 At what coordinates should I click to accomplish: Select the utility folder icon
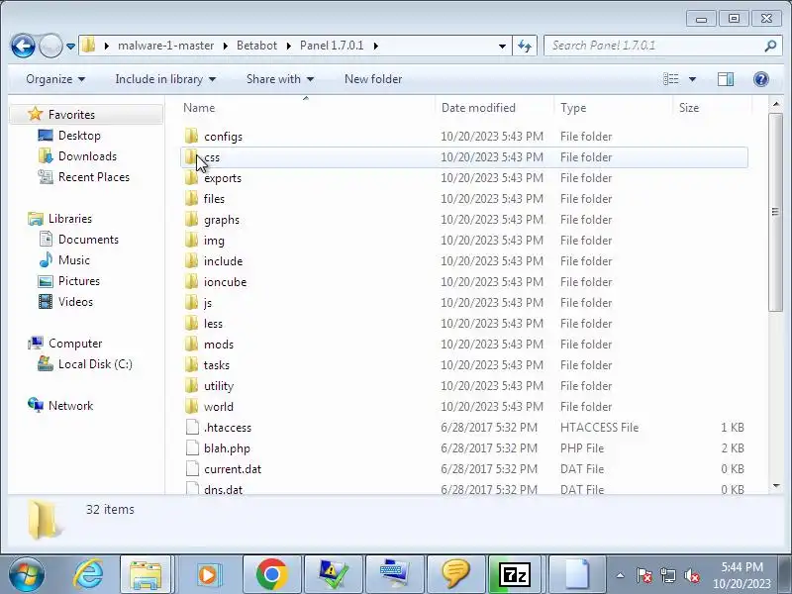coord(191,385)
